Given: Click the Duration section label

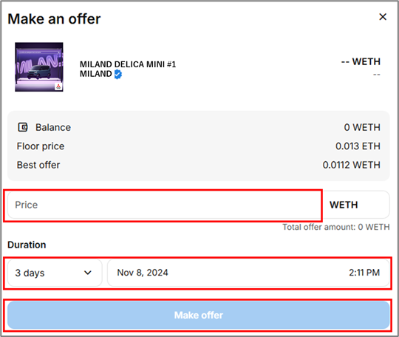Looking at the screenshot, I should (x=27, y=245).
